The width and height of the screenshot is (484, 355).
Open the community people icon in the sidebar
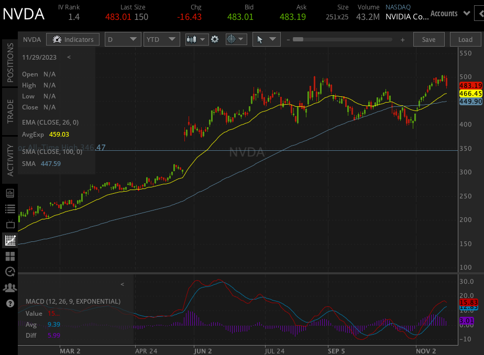click(x=9, y=287)
